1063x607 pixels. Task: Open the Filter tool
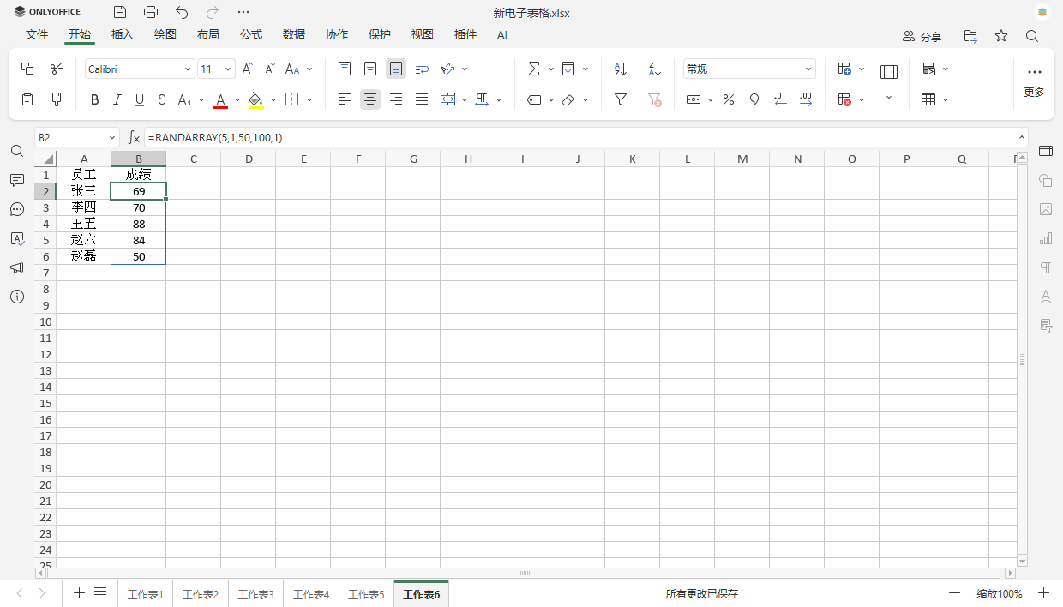620,99
